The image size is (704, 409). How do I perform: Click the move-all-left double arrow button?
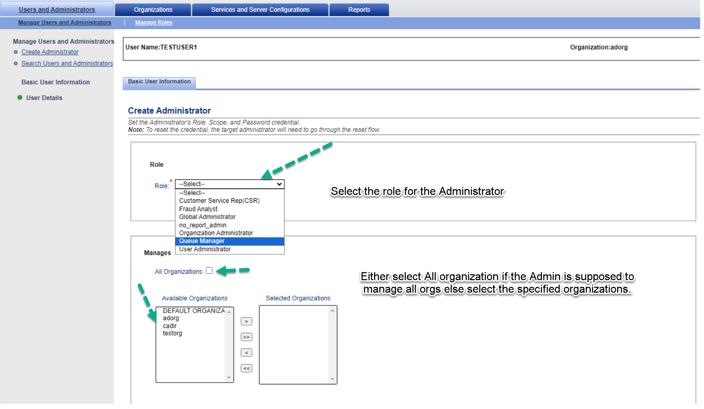tap(246, 368)
